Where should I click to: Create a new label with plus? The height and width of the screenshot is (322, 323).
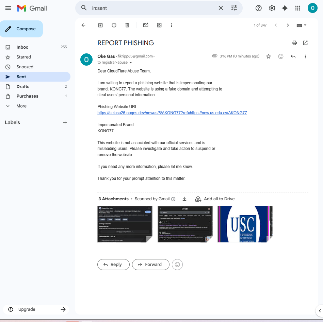pos(65,122)
